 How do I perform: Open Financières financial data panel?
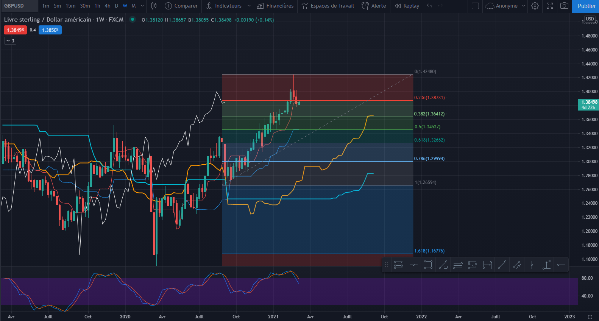[275, 6]
